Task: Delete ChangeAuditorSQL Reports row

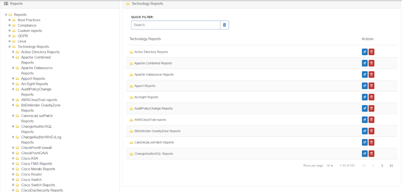Action: 371,154
